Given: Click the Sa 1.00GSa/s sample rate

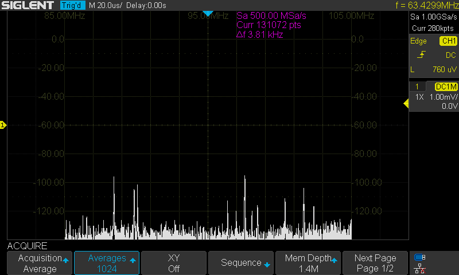Looking at the screenshot, I should [x=433, y=17].
